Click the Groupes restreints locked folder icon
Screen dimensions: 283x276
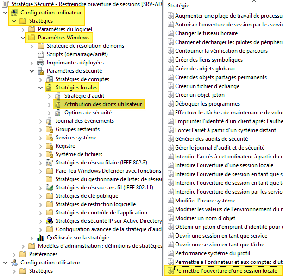(50, 129)
